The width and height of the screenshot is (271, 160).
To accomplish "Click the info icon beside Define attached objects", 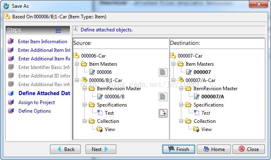I will tap(75, 29).
